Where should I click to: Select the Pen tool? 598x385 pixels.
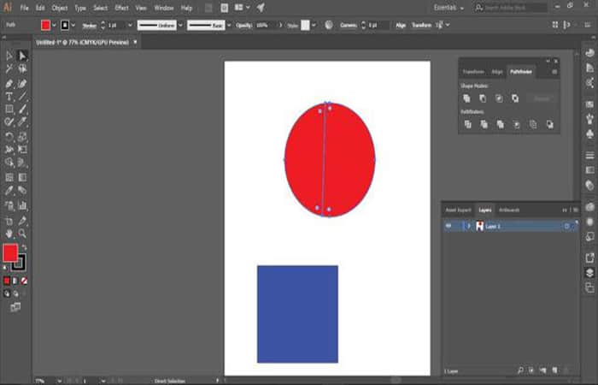[x=9, y=83]
